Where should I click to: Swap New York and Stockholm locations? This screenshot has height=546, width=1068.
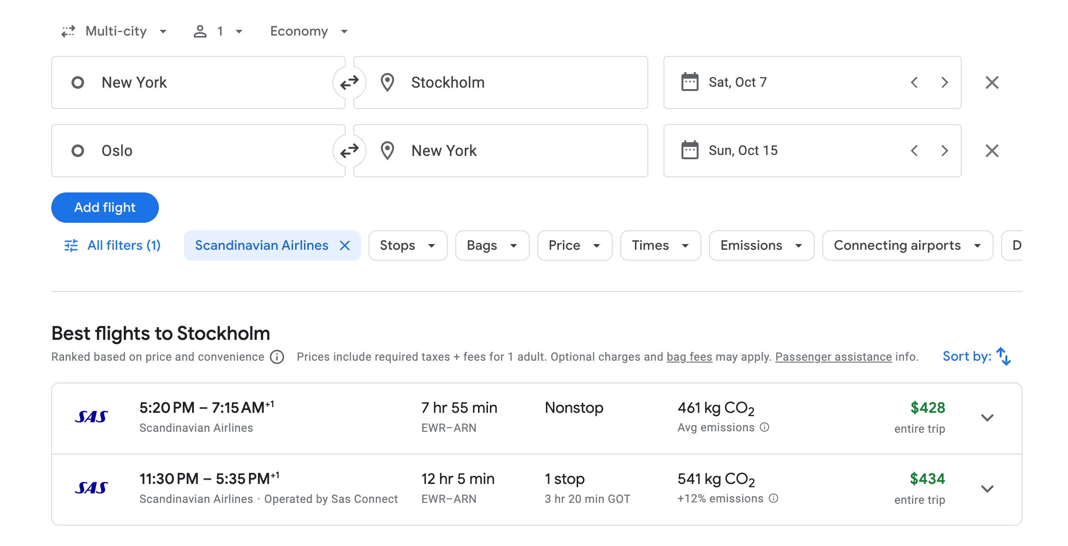click(x=350, y=82)
